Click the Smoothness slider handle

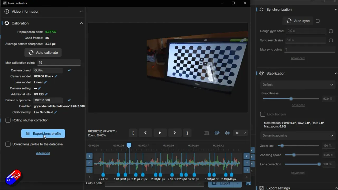click(x=291, y=99)
